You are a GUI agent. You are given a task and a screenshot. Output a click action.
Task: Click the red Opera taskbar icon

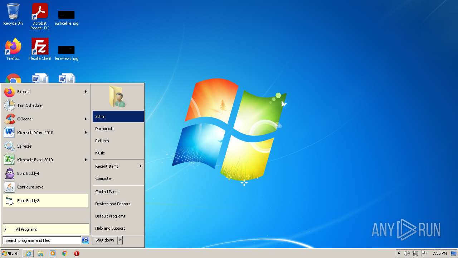tap(77, 253)
